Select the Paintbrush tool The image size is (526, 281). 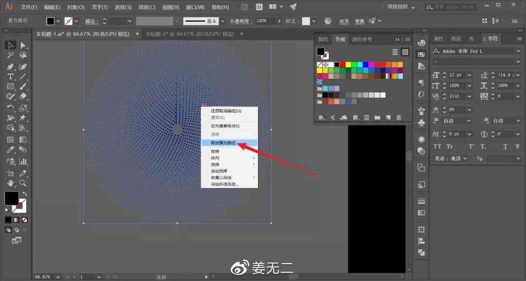click(23, 87)
